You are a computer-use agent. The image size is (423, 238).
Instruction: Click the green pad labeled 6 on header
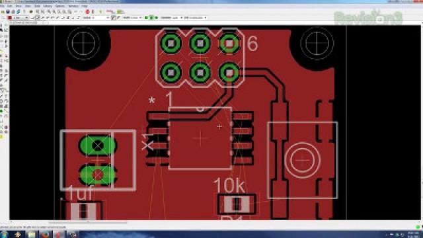tap(229, 44)
